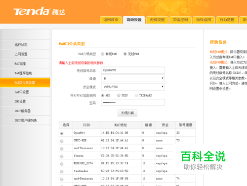Open the 无线设置 tab
Viewport: 247px width, 186px height.
tap(157, 20)
